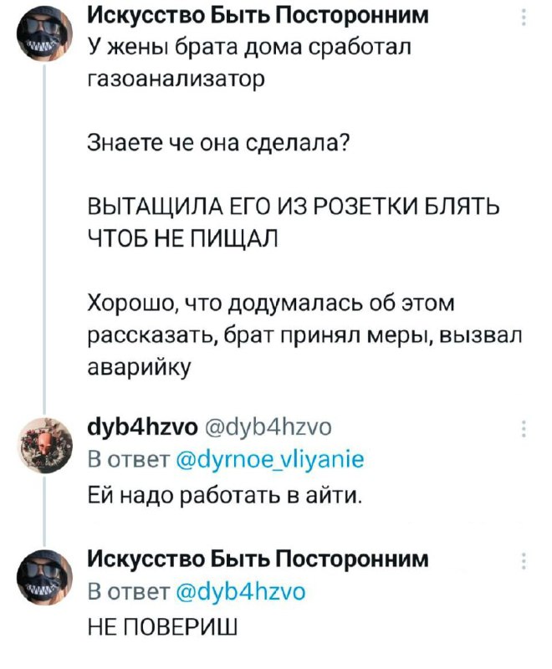Open the "Знаете че она сделала?" line
This screenshot has height=669, width=552.
click(x=219, y=143)
